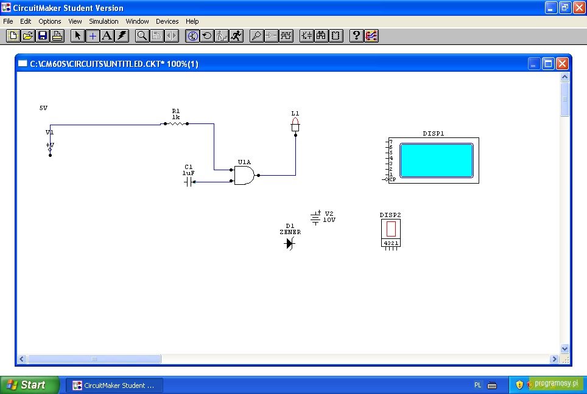Select the Probe tool

(257, 36)
